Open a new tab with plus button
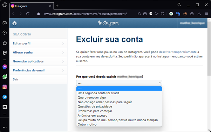 [x=57, y=6]
